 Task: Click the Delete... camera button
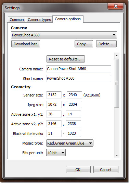pos(106,44)
